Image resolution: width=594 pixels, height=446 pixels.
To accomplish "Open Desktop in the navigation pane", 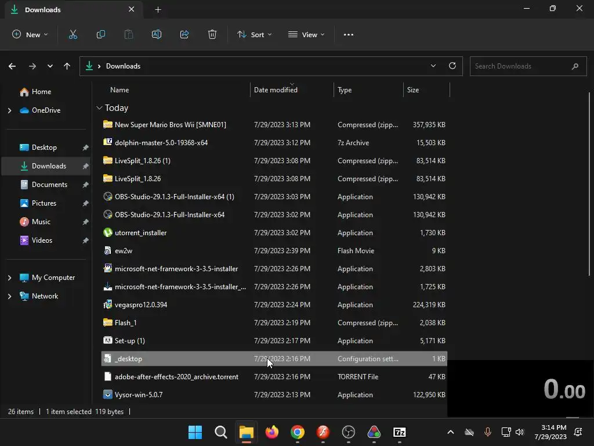I will pyautogui.click(x=45, y=148).
